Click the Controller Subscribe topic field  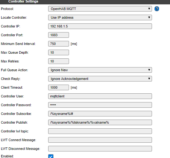100,114
